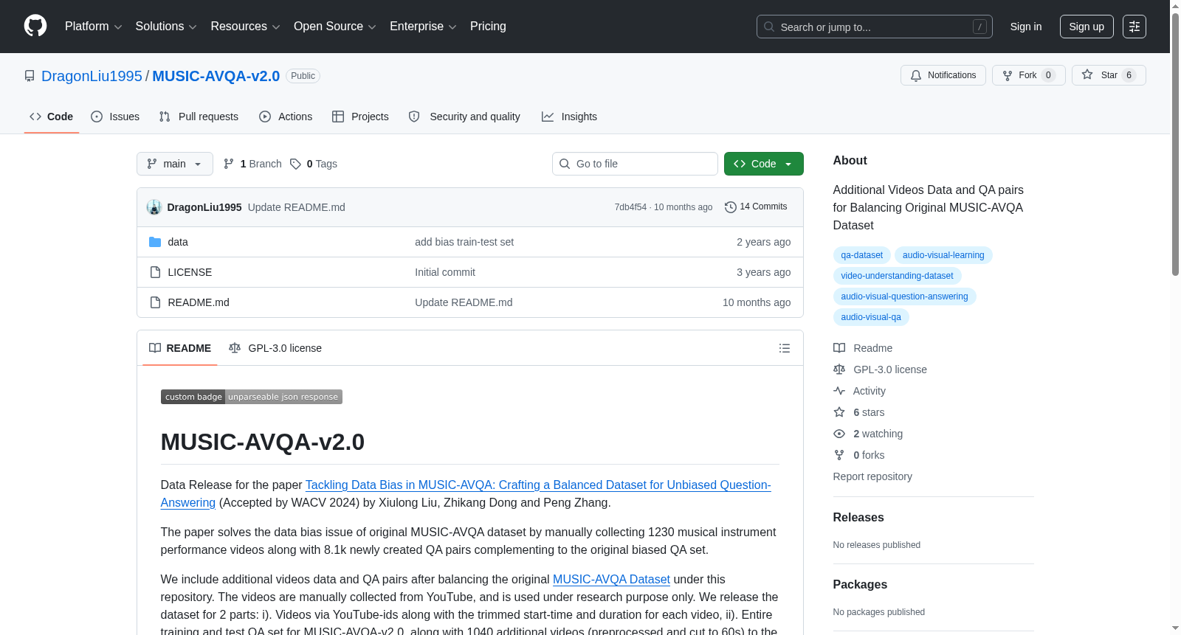Click the DragonLiu1995 avatar image

click(x=154, y=207)
